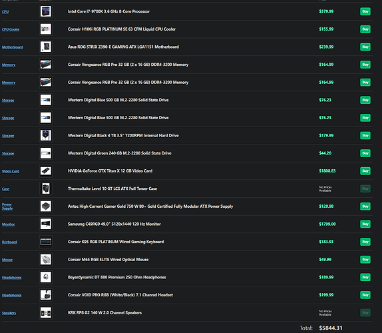Click the Western Digital Black 4 TB name
This screenshot has height=333, width=382.
click(123, 136)
